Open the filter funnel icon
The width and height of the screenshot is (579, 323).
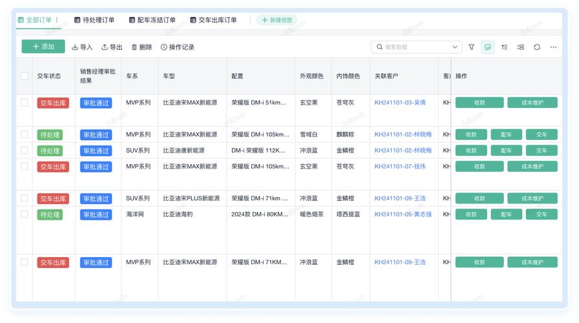point(471,47)
